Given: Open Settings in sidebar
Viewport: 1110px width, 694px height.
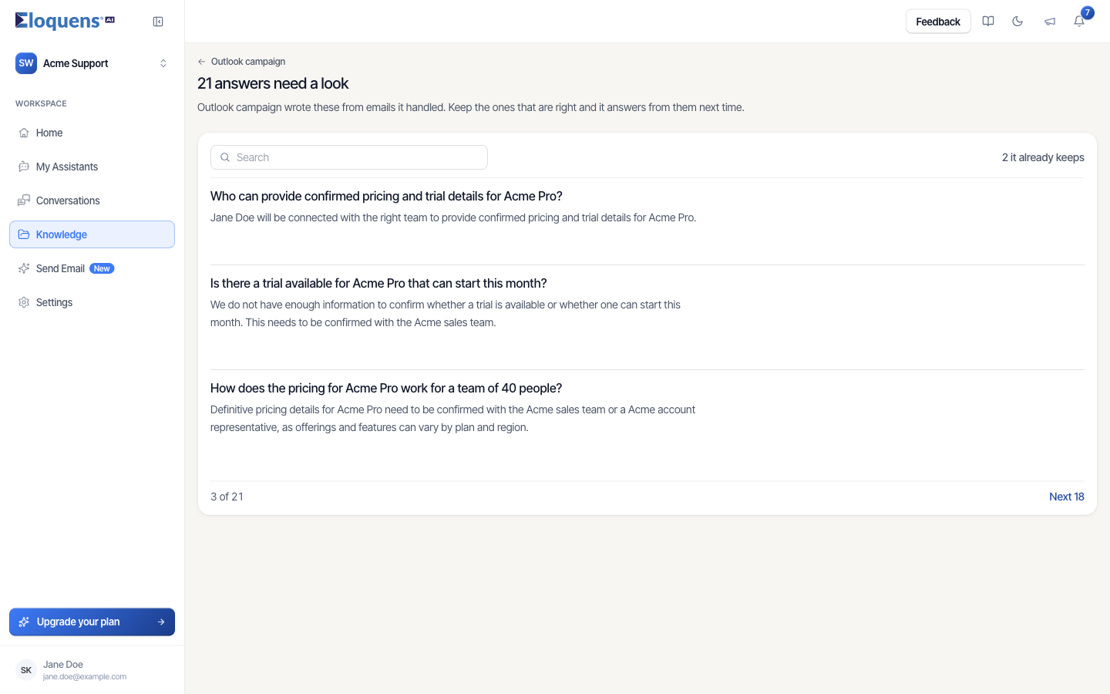Looking at the screenshot, I should pyautogui.click(x=92, y=302).
